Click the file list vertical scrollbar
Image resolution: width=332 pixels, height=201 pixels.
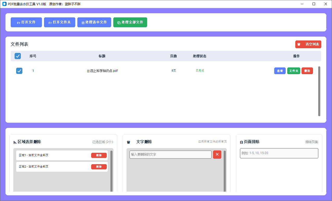click(319, 91)
